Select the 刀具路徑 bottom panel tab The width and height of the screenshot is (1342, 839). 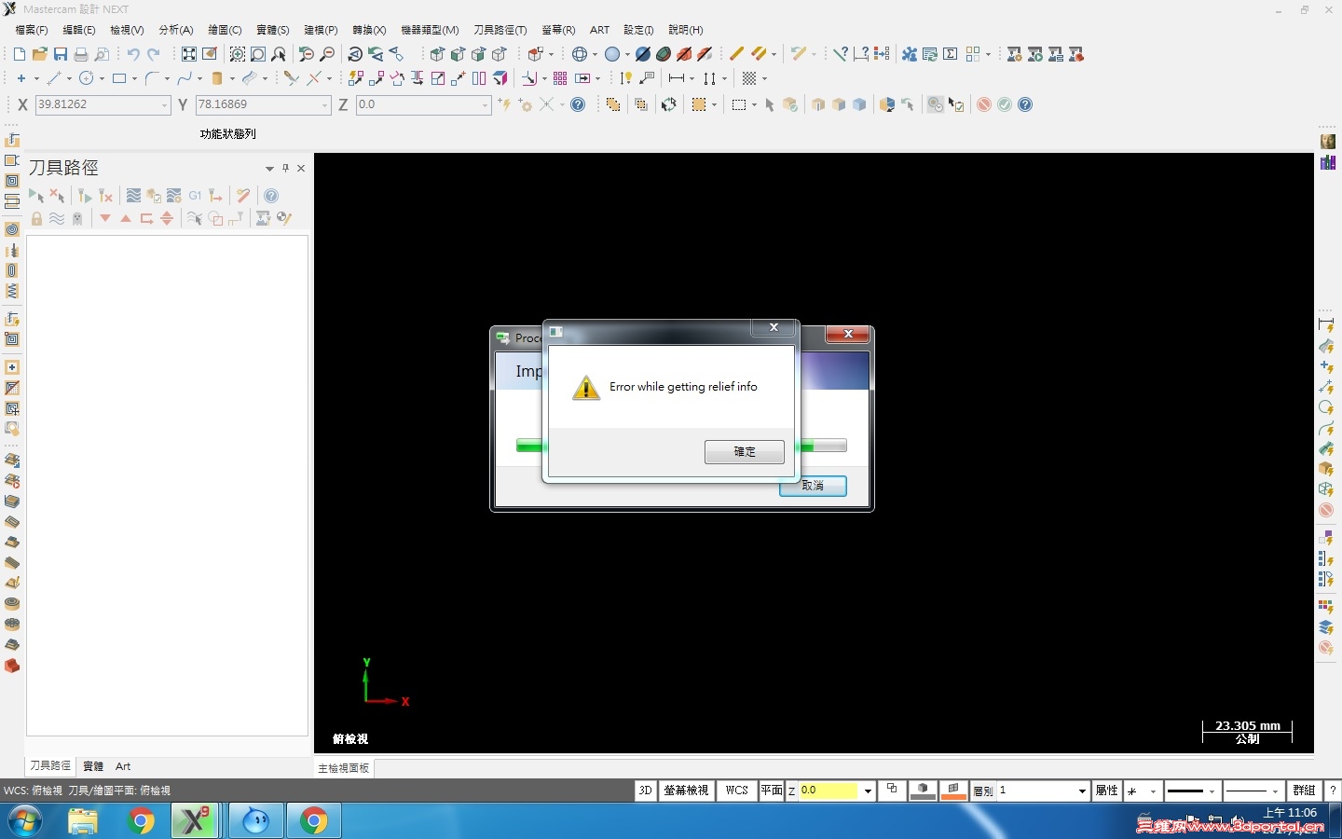click(50, 765)
